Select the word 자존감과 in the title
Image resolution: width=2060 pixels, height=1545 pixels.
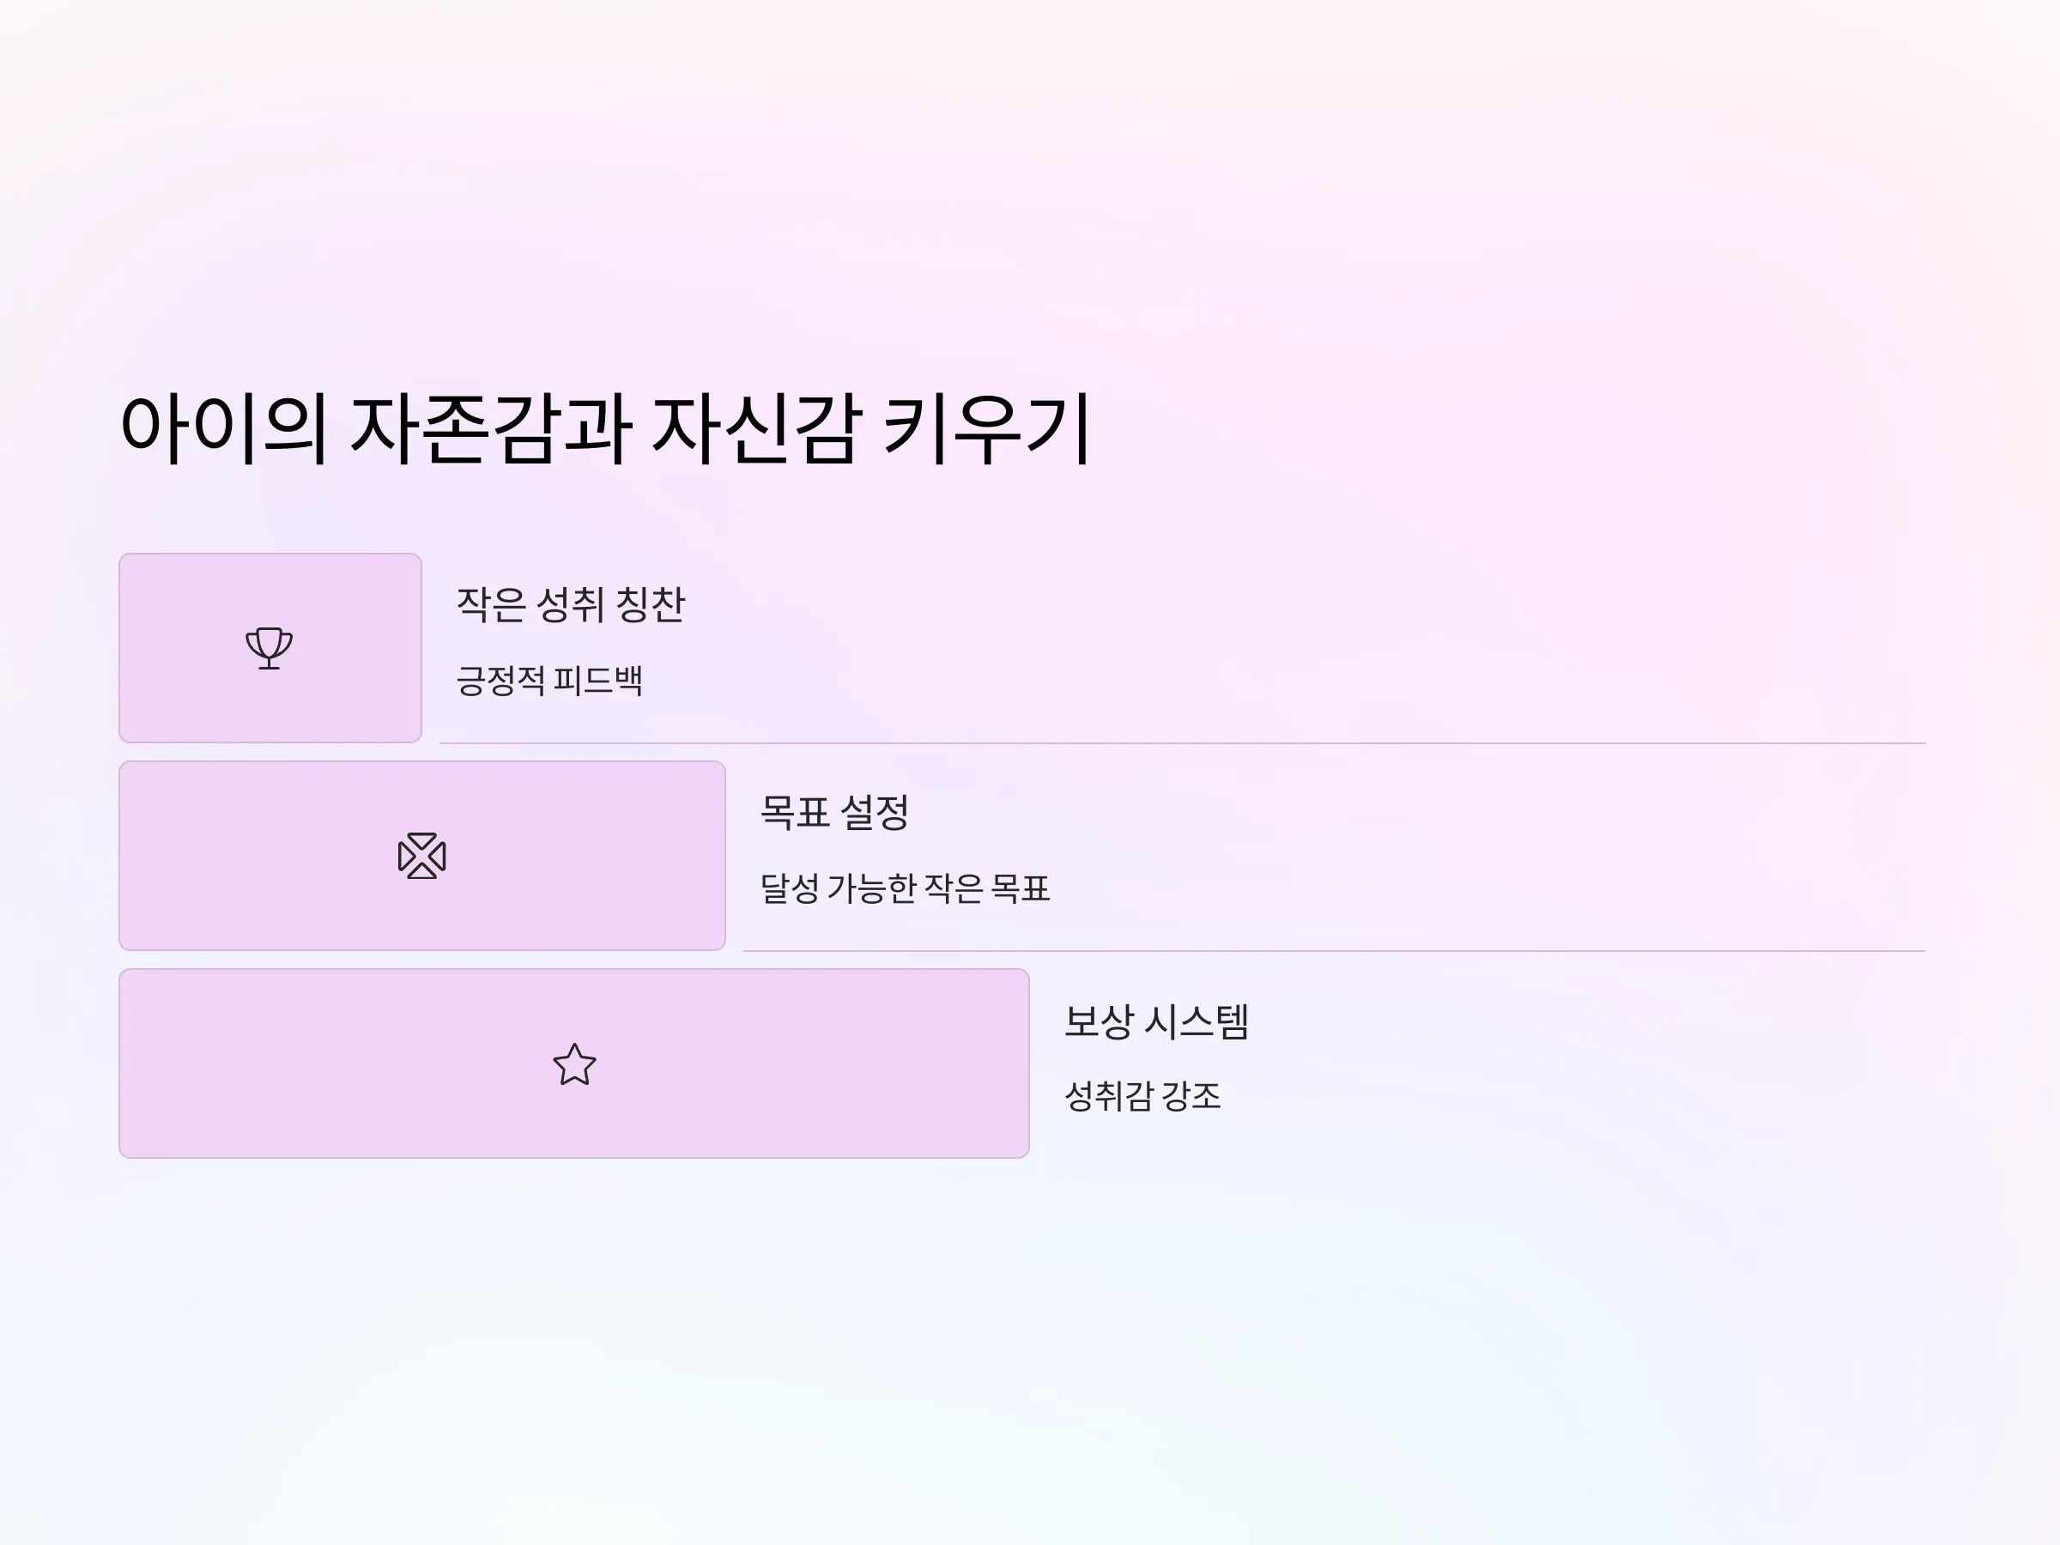(x=491, y=428)
